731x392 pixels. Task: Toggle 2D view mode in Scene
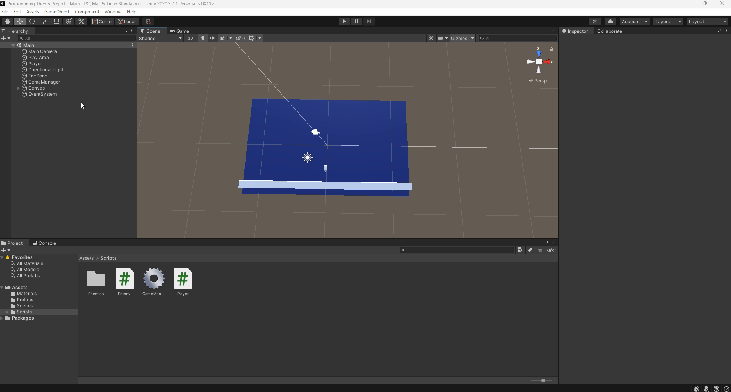pyautogui.click(x=190, y=38)
